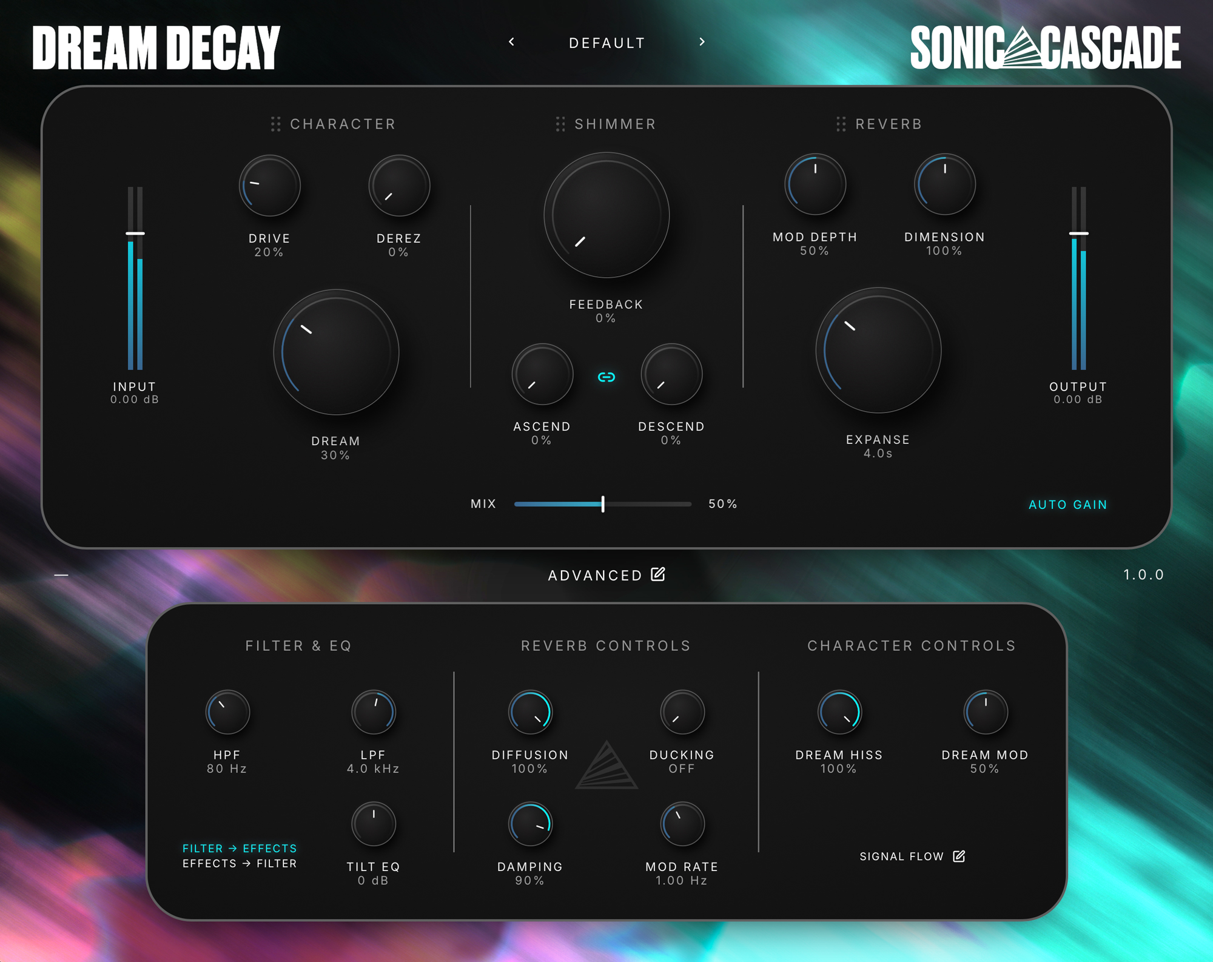Click the Diffusion knob
This screenshot has width=1213, height=962.
(530, 712)
